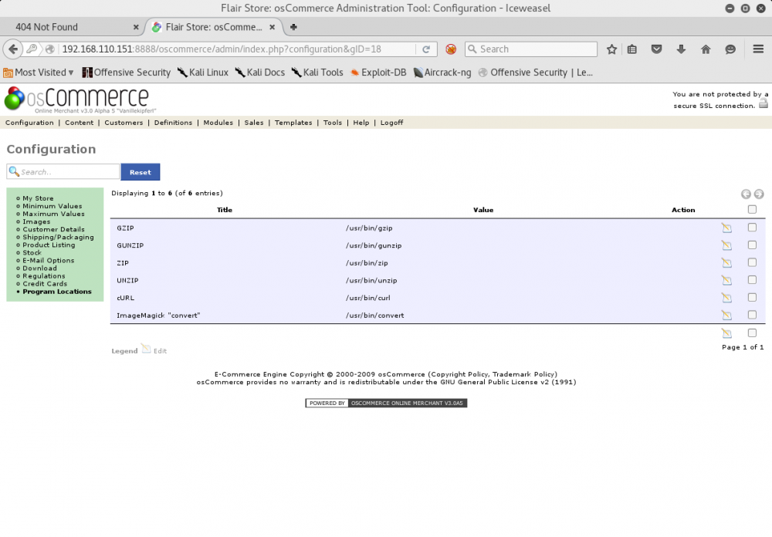
Task: Open the Firefox hamburger menu
Action: pyautogui.click(x=758, y=49)
